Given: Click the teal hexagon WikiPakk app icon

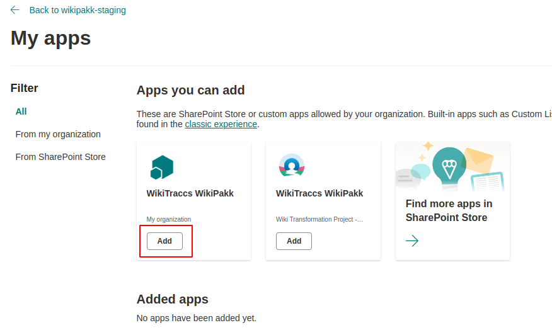Looking at the screenshot, I should coord(162,167).
